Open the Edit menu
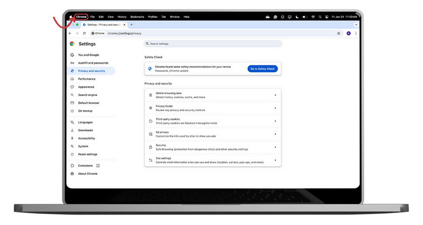 101,17
